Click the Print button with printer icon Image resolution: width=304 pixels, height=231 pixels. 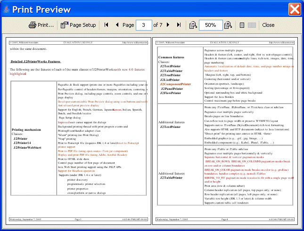(x=41, y=25)
